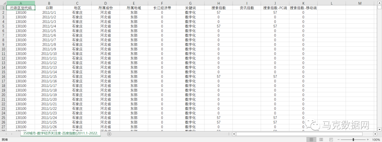Select column D header
Screen dimensions: 382x142
105,3
